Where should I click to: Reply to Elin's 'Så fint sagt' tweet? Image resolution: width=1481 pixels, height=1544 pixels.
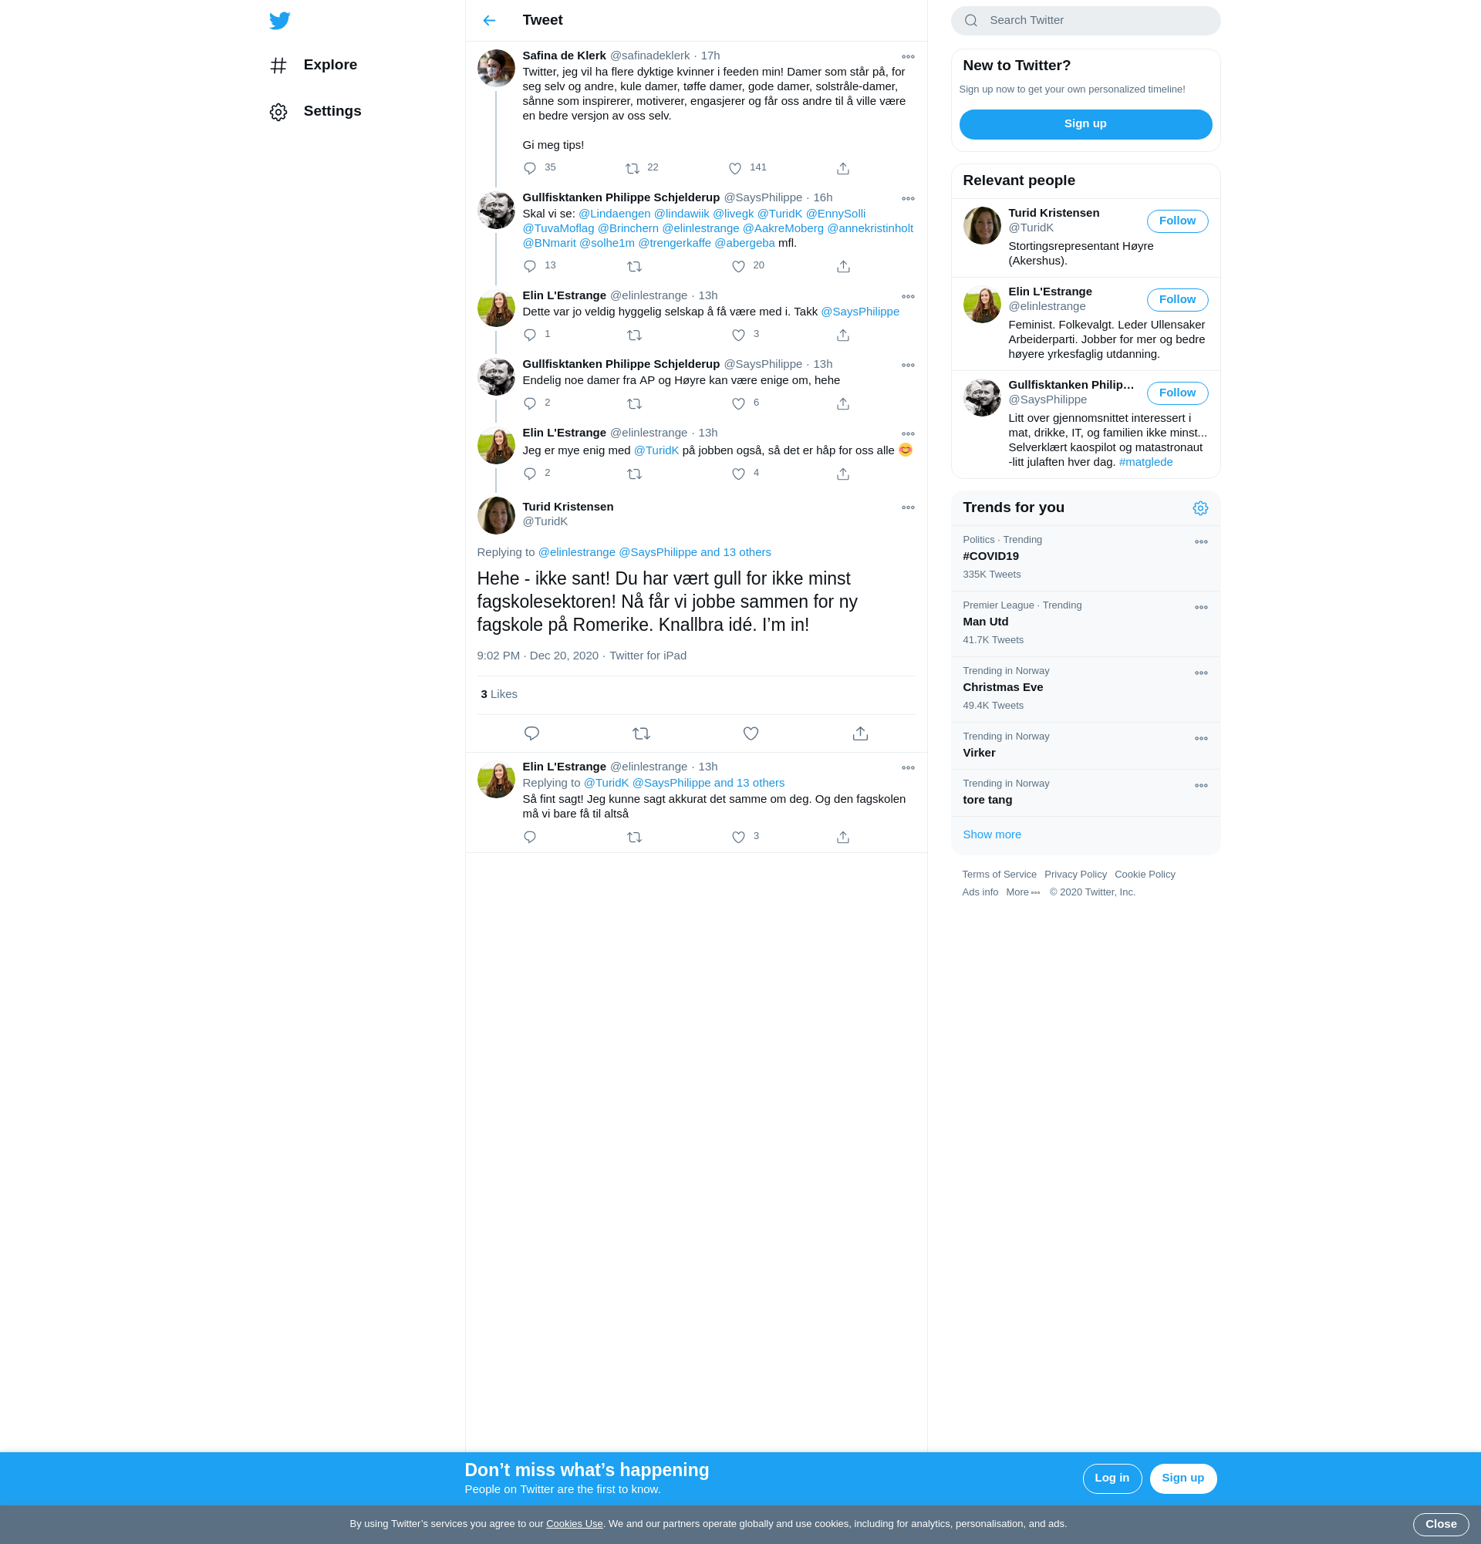(530, 838)
